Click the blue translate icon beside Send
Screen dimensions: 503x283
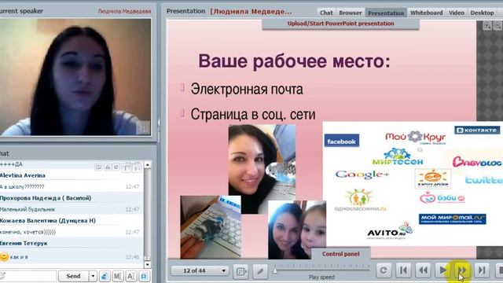coord(105,276)
